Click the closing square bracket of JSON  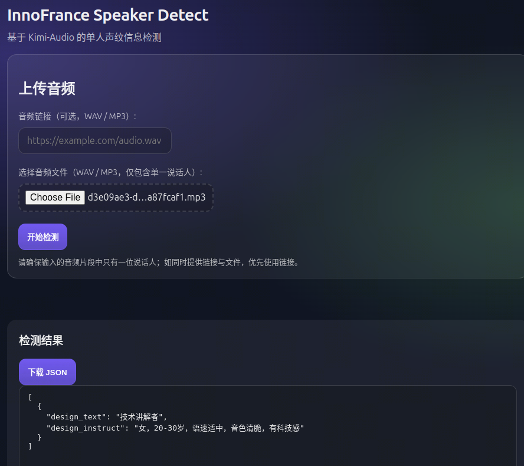coord(30,447)
